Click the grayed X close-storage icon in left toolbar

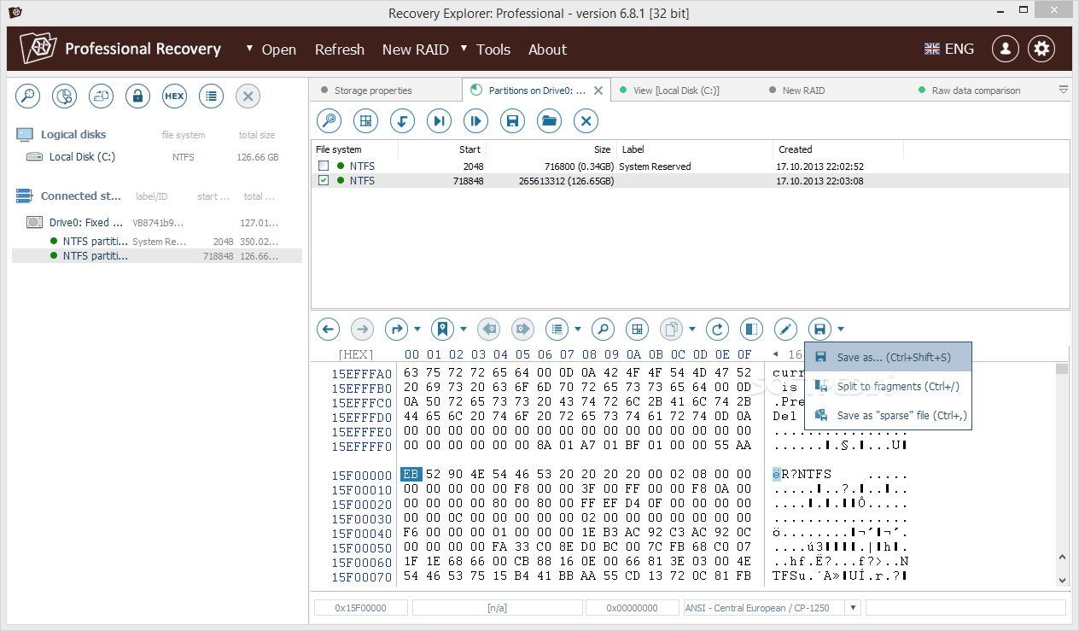click(x=248, y=96)
